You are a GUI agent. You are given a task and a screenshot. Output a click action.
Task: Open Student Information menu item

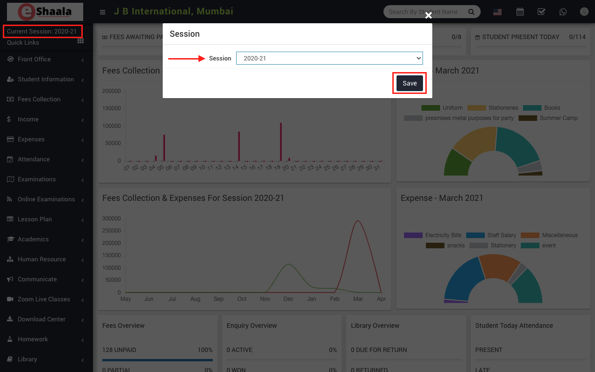[46, 80]
